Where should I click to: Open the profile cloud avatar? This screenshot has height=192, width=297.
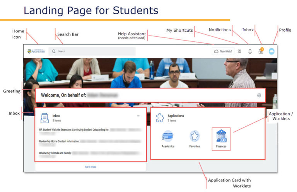pos(271,51)
